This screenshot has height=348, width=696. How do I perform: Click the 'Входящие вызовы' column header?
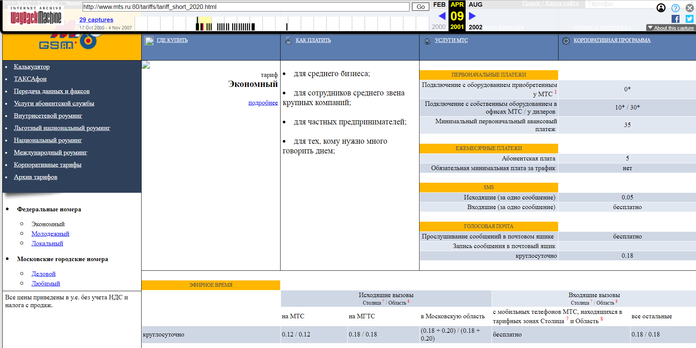594,295
